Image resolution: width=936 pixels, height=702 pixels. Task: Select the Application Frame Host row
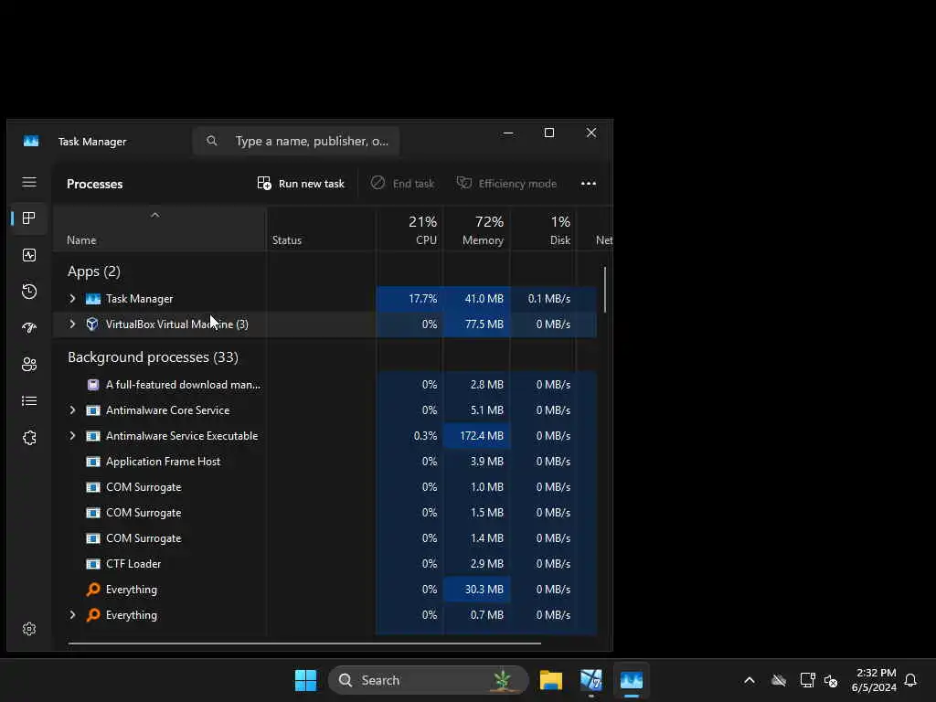324,462
